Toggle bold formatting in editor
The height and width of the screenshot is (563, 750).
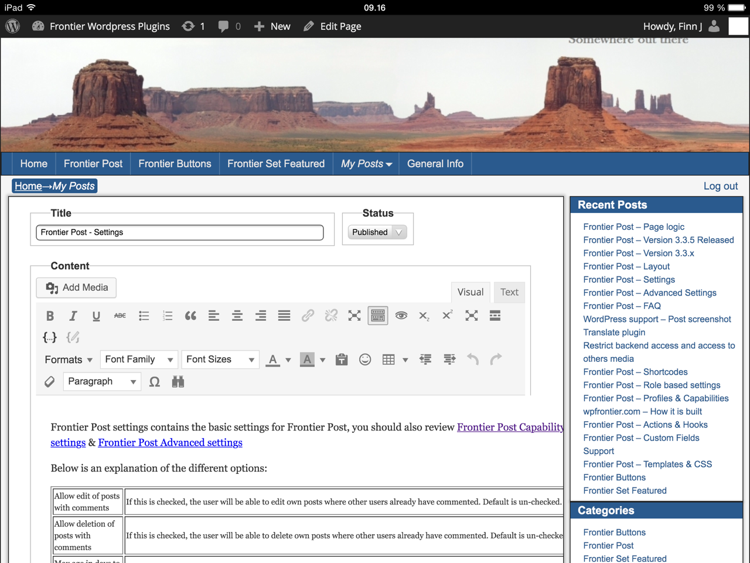(50, 316)
